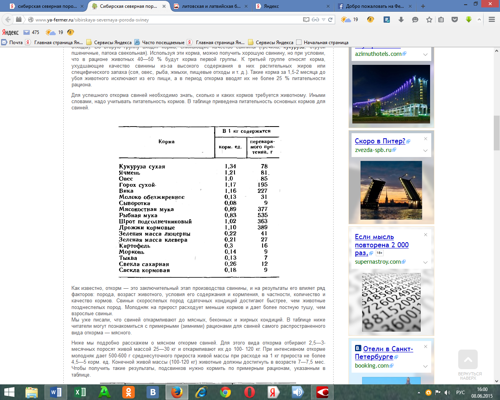The image size is (500, 400).
Task: Open the Начальная страница bookmark
Action: coord(322,43)
